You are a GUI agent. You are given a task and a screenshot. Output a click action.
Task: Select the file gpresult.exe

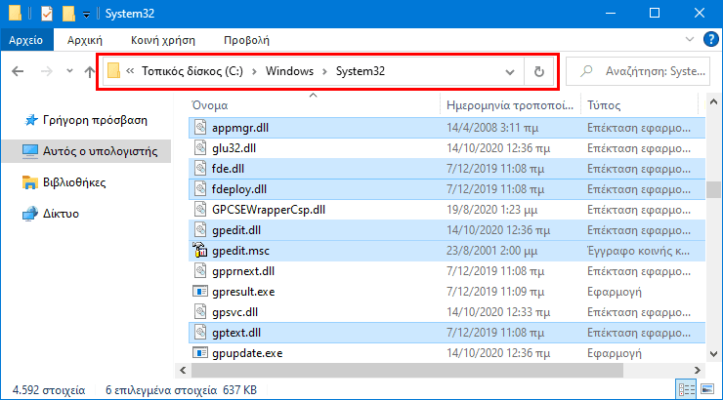pos(447,292)
